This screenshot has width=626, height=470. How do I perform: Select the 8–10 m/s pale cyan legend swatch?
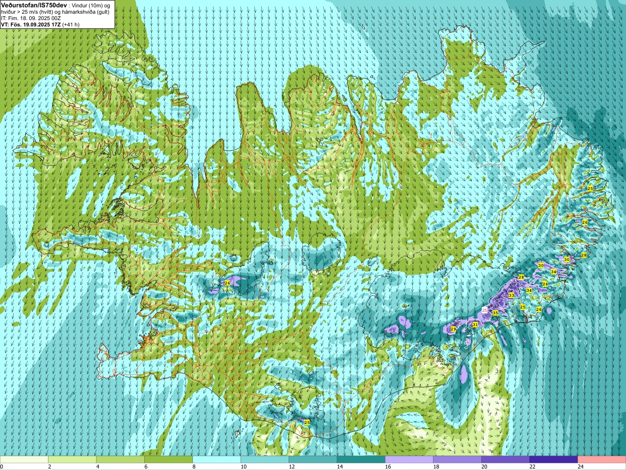(x=217, y=460)
